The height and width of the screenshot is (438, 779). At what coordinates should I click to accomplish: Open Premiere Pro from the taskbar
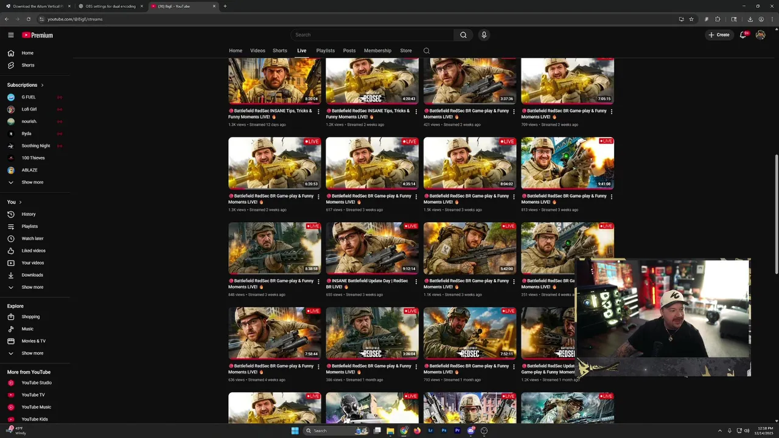coord(457,431)
